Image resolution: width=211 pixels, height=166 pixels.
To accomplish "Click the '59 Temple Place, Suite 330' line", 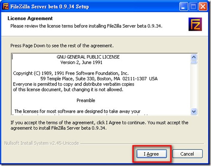I will tap(99, 79).
